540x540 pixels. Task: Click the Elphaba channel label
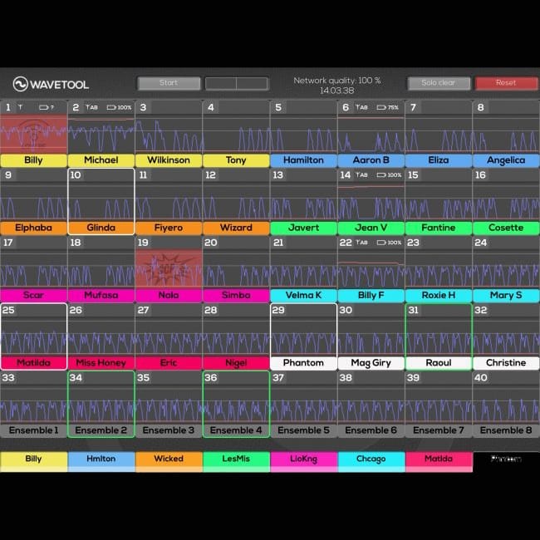point(34,228)
